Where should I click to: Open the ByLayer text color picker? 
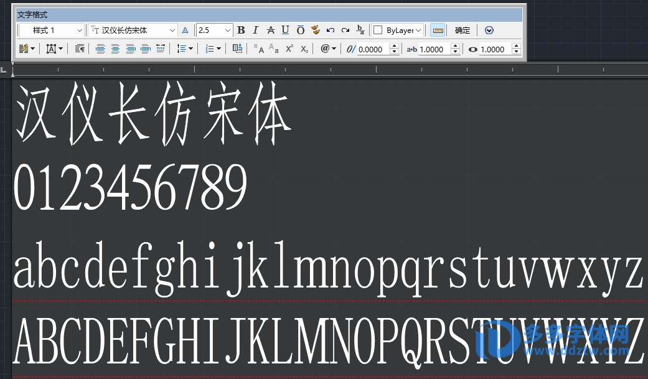point(398,30)
